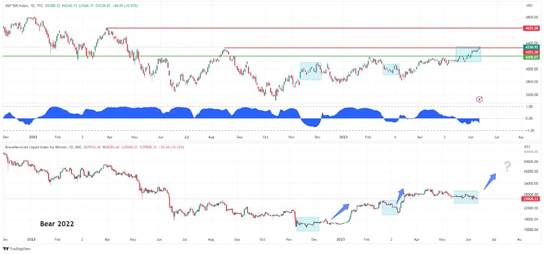Select the blue arrow above the March rally

coord(400,196)
